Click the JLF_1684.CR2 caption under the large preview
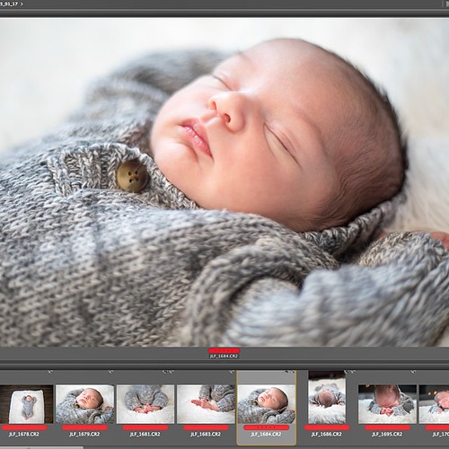The image size is (449, 449). pyautogui.click(x=224, y=357)
